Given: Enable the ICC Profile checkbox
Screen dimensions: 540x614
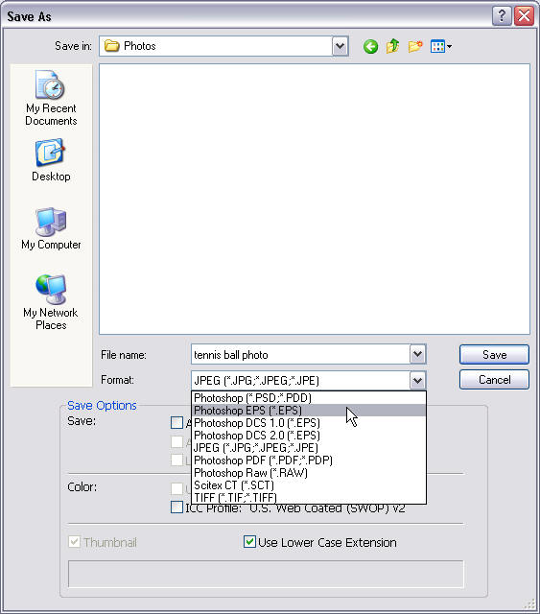Looking at the screenshot, I should pyautogui.click(x=177, y=508).
